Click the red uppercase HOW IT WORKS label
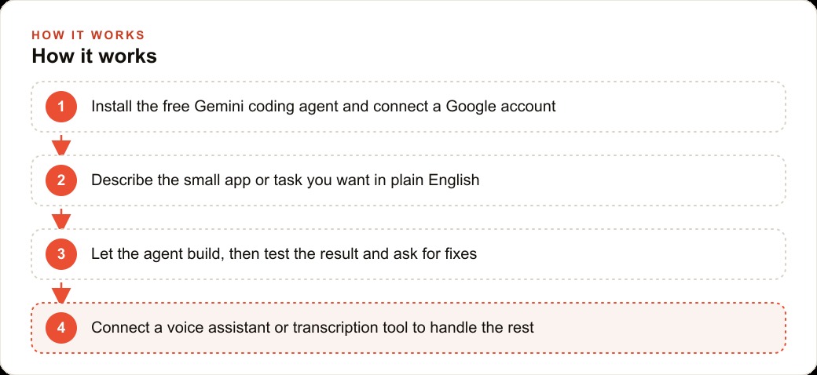 pyautogui.click(x=88, y=35)
